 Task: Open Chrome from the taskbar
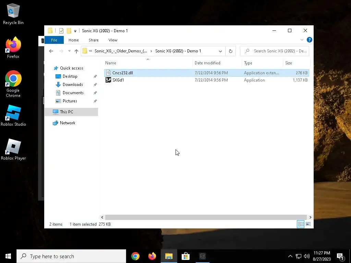(135, 256)
